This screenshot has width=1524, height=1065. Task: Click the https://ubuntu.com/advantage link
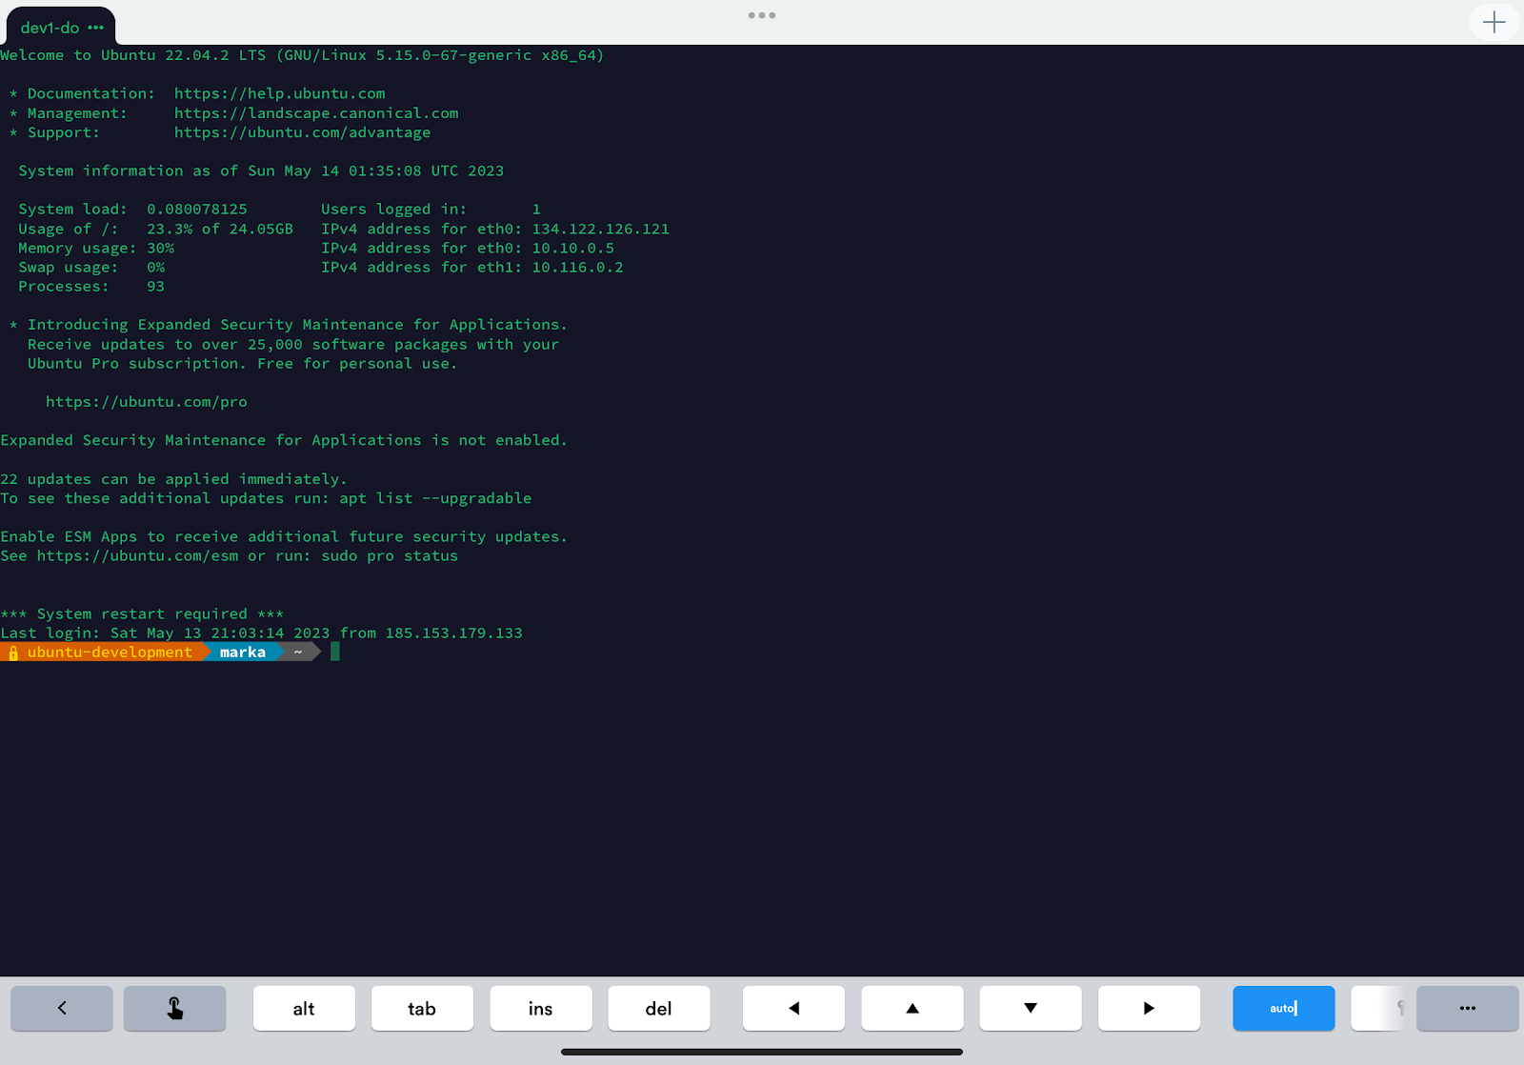tap(302, 132)
